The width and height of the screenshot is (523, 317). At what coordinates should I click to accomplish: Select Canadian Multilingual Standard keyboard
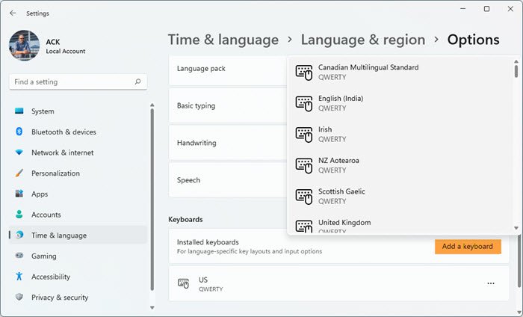[368, 72]
